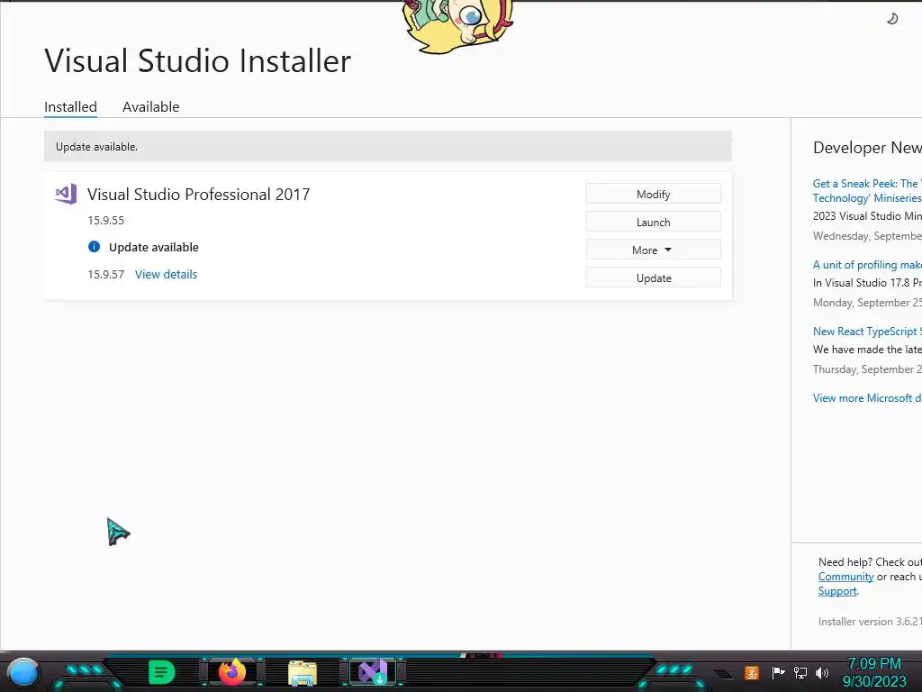The height and width of the screenshot is (692, 922).
Task: Launch Firefox from the taskbar
Action: [x=232, y=672]
